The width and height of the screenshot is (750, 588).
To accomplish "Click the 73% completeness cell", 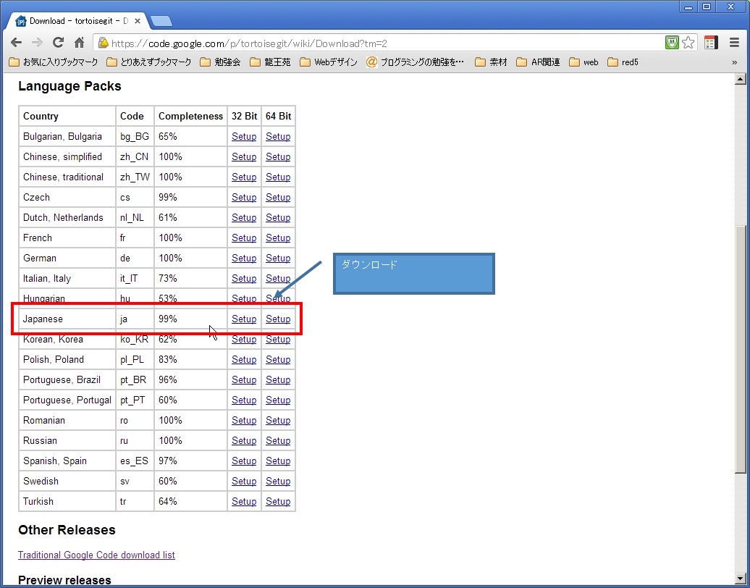I will (x=190, y=279).
